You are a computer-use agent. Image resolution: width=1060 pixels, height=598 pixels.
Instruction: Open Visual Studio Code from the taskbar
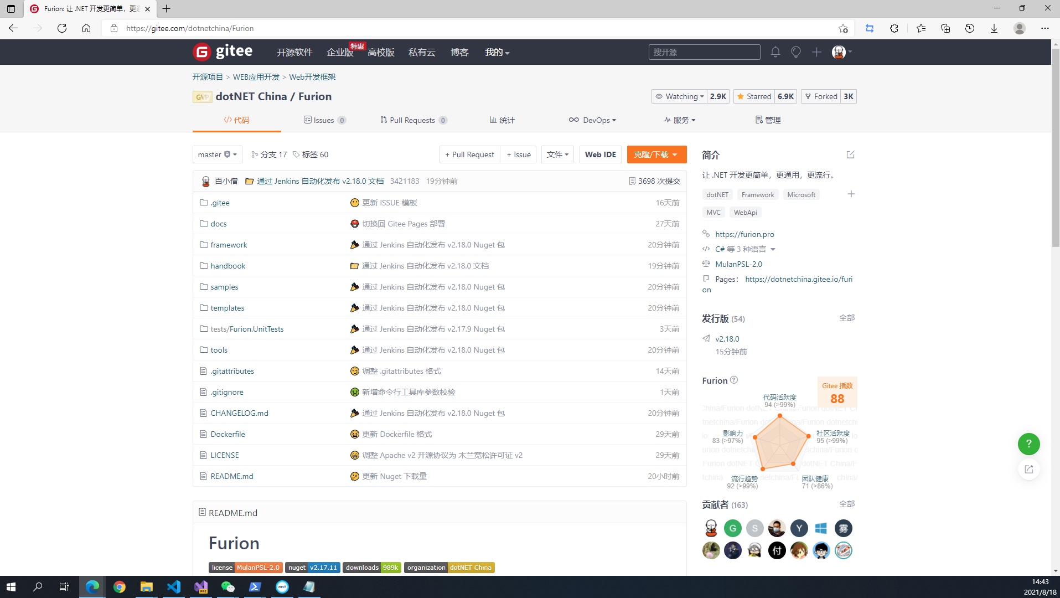173,587
